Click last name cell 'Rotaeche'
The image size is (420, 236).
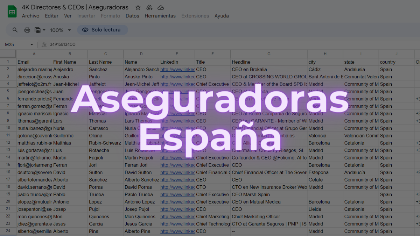105,150
